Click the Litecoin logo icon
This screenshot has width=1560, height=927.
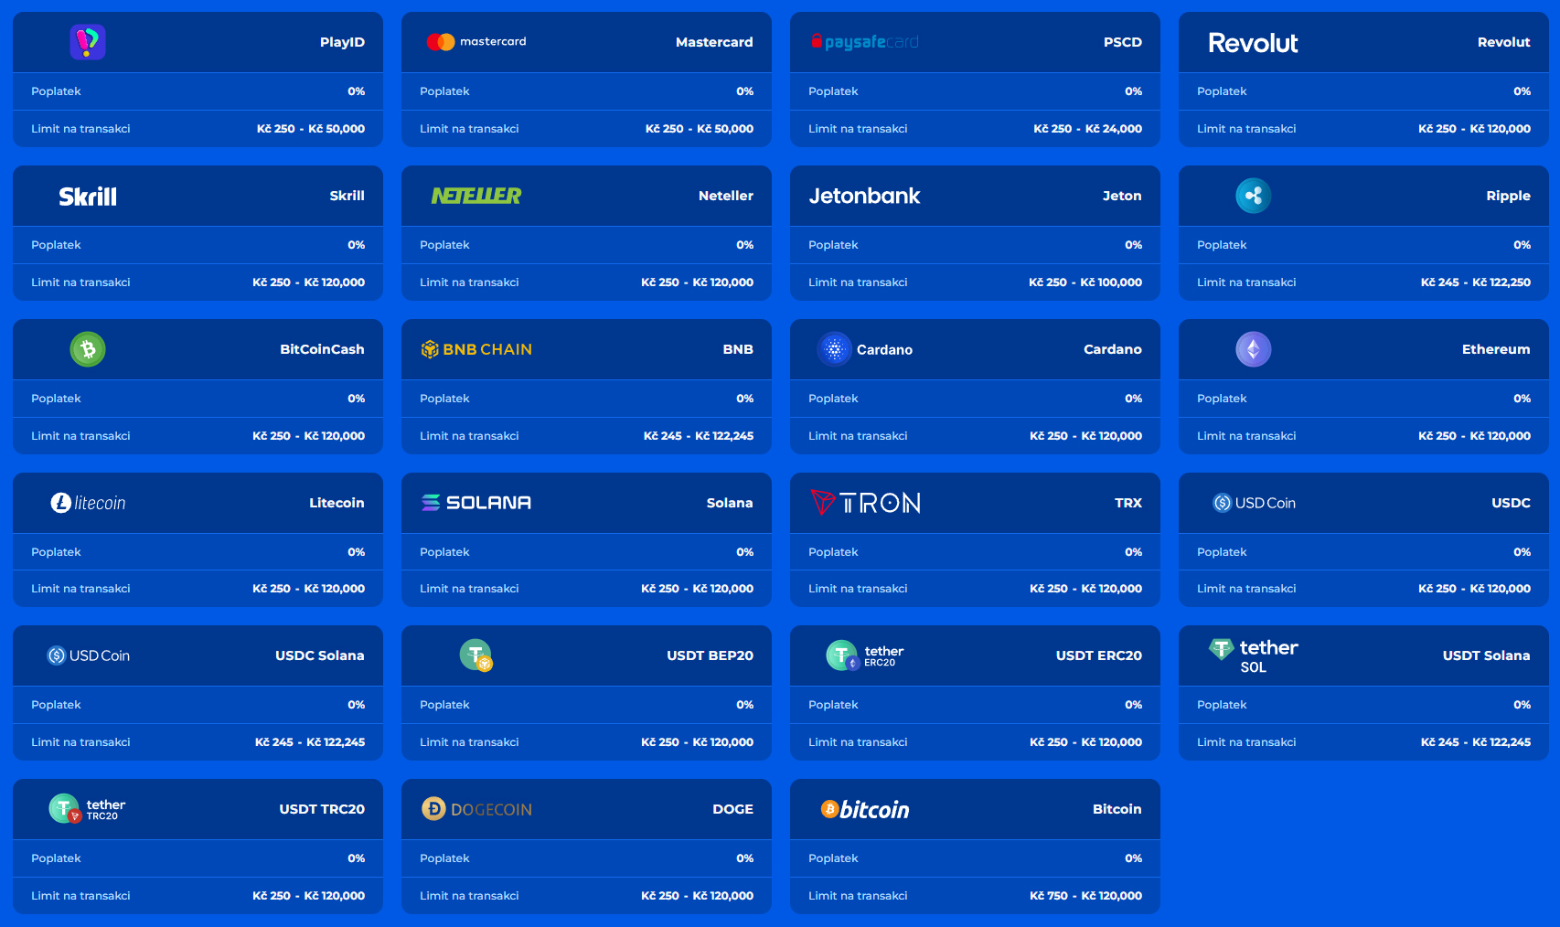coord(88,503)
